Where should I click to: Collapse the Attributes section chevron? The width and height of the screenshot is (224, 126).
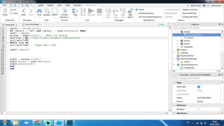(x=174, y=113)
